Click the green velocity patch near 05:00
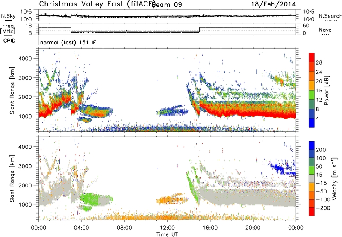Image resolution: width=342 pixels, height=237 pixels. (89, 198)
